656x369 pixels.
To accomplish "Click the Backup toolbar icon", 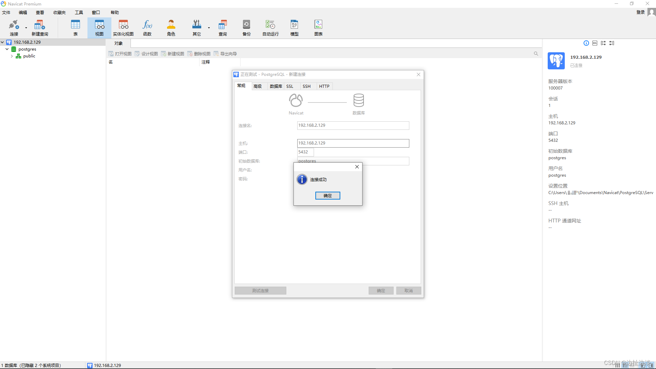I will 246,27.
